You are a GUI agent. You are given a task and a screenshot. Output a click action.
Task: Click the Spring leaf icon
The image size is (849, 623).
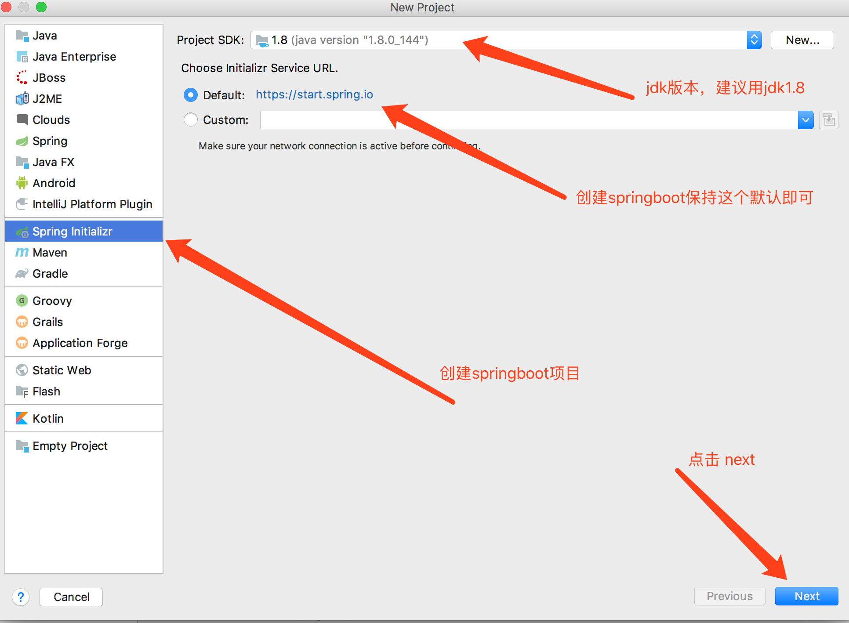[x=22, y=141]
